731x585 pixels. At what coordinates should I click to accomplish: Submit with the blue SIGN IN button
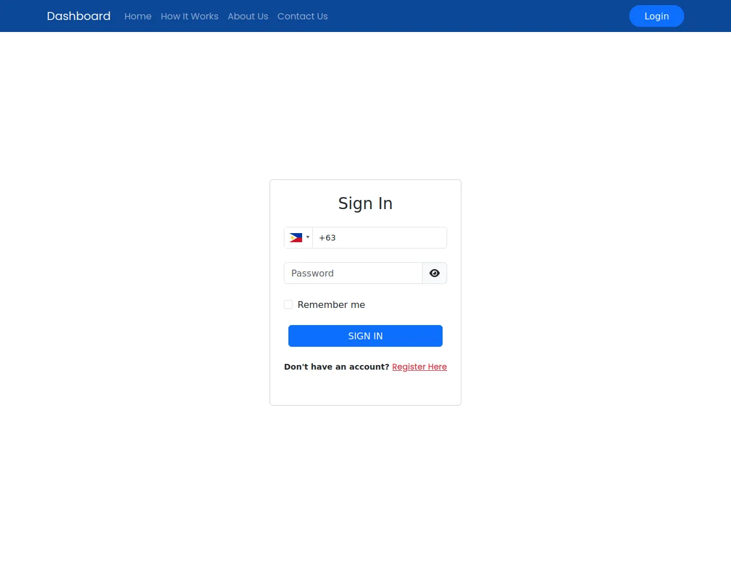click(x=365, y=336)
